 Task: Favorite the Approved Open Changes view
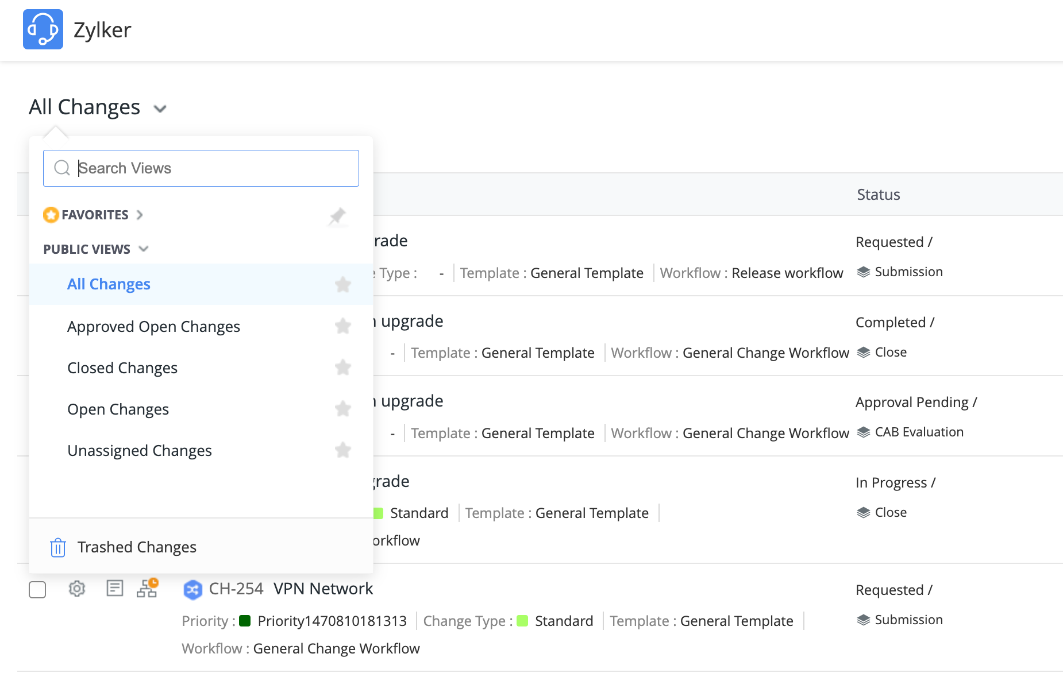click(343, 326)
